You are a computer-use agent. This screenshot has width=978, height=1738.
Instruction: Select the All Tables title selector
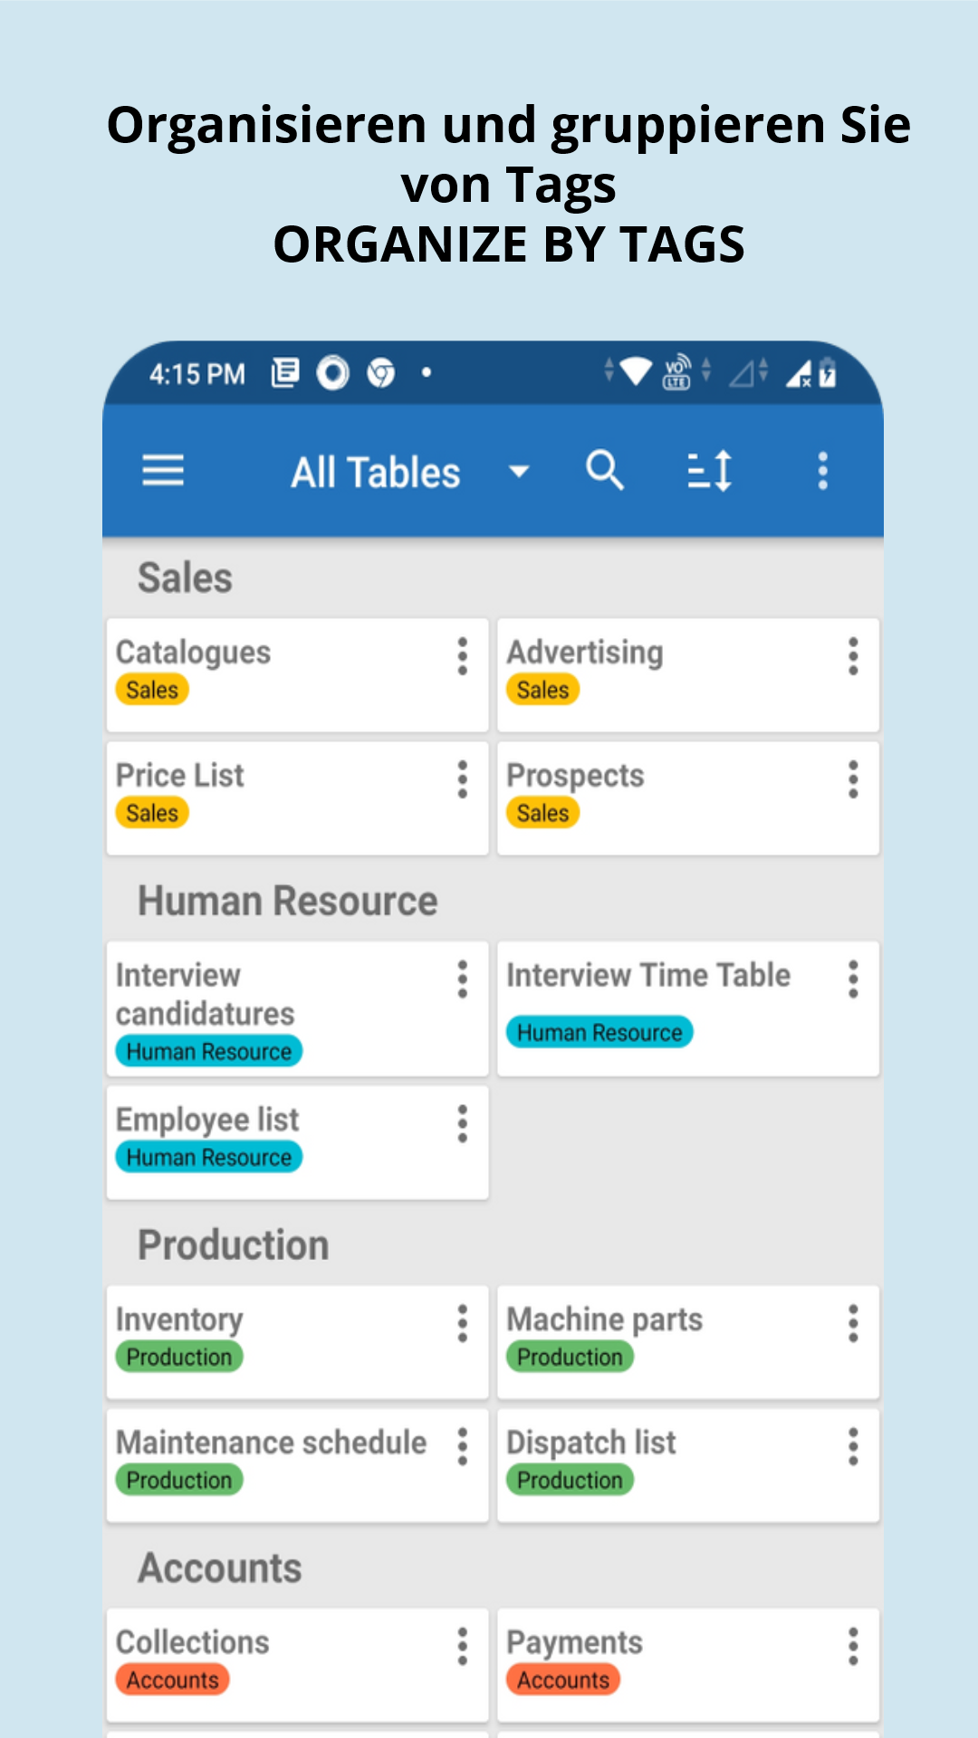pos(375,473)
